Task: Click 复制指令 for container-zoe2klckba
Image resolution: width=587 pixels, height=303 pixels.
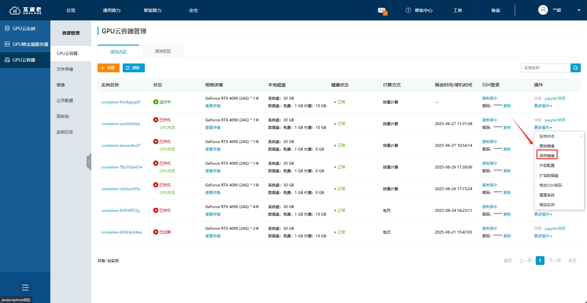Action: 490,120
